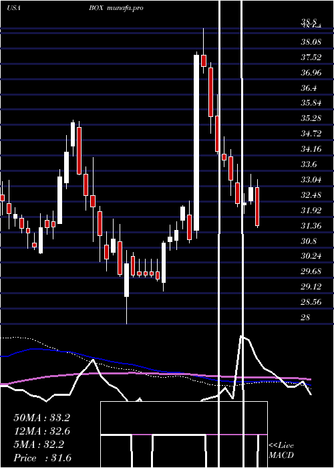Click the tallest white candlestick near 37.5

click(x=196, y=142)
